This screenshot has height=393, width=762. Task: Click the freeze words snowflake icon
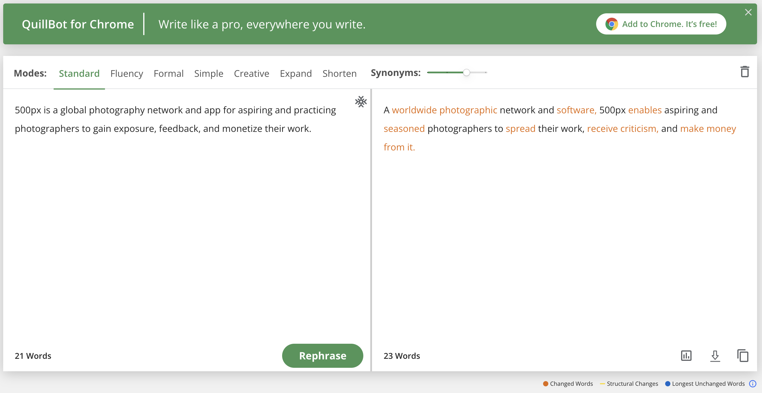point(361,101)
